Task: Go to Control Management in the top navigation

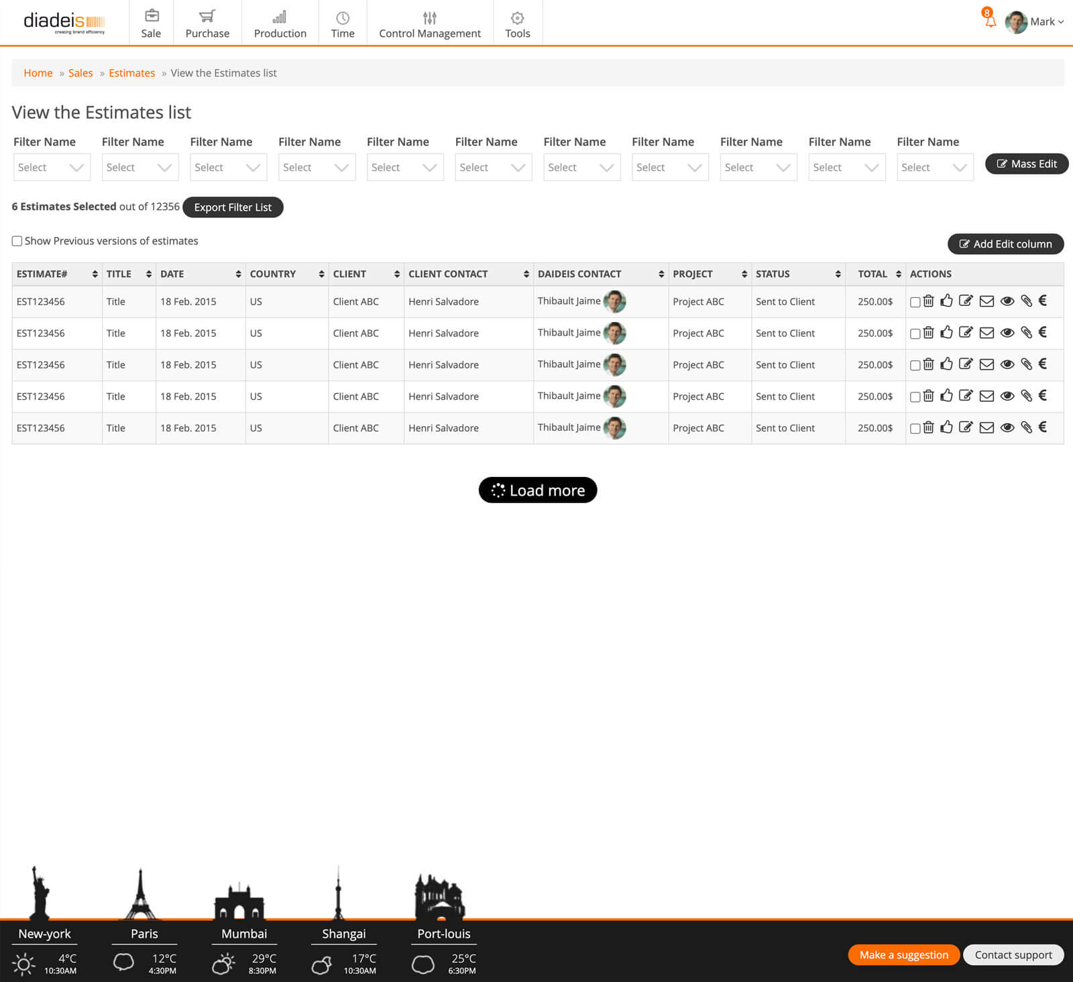Action: point(430,23)
